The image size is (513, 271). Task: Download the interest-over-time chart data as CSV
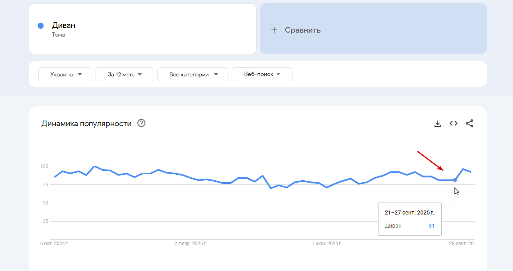pyautogui.click(x=437, y=123)
